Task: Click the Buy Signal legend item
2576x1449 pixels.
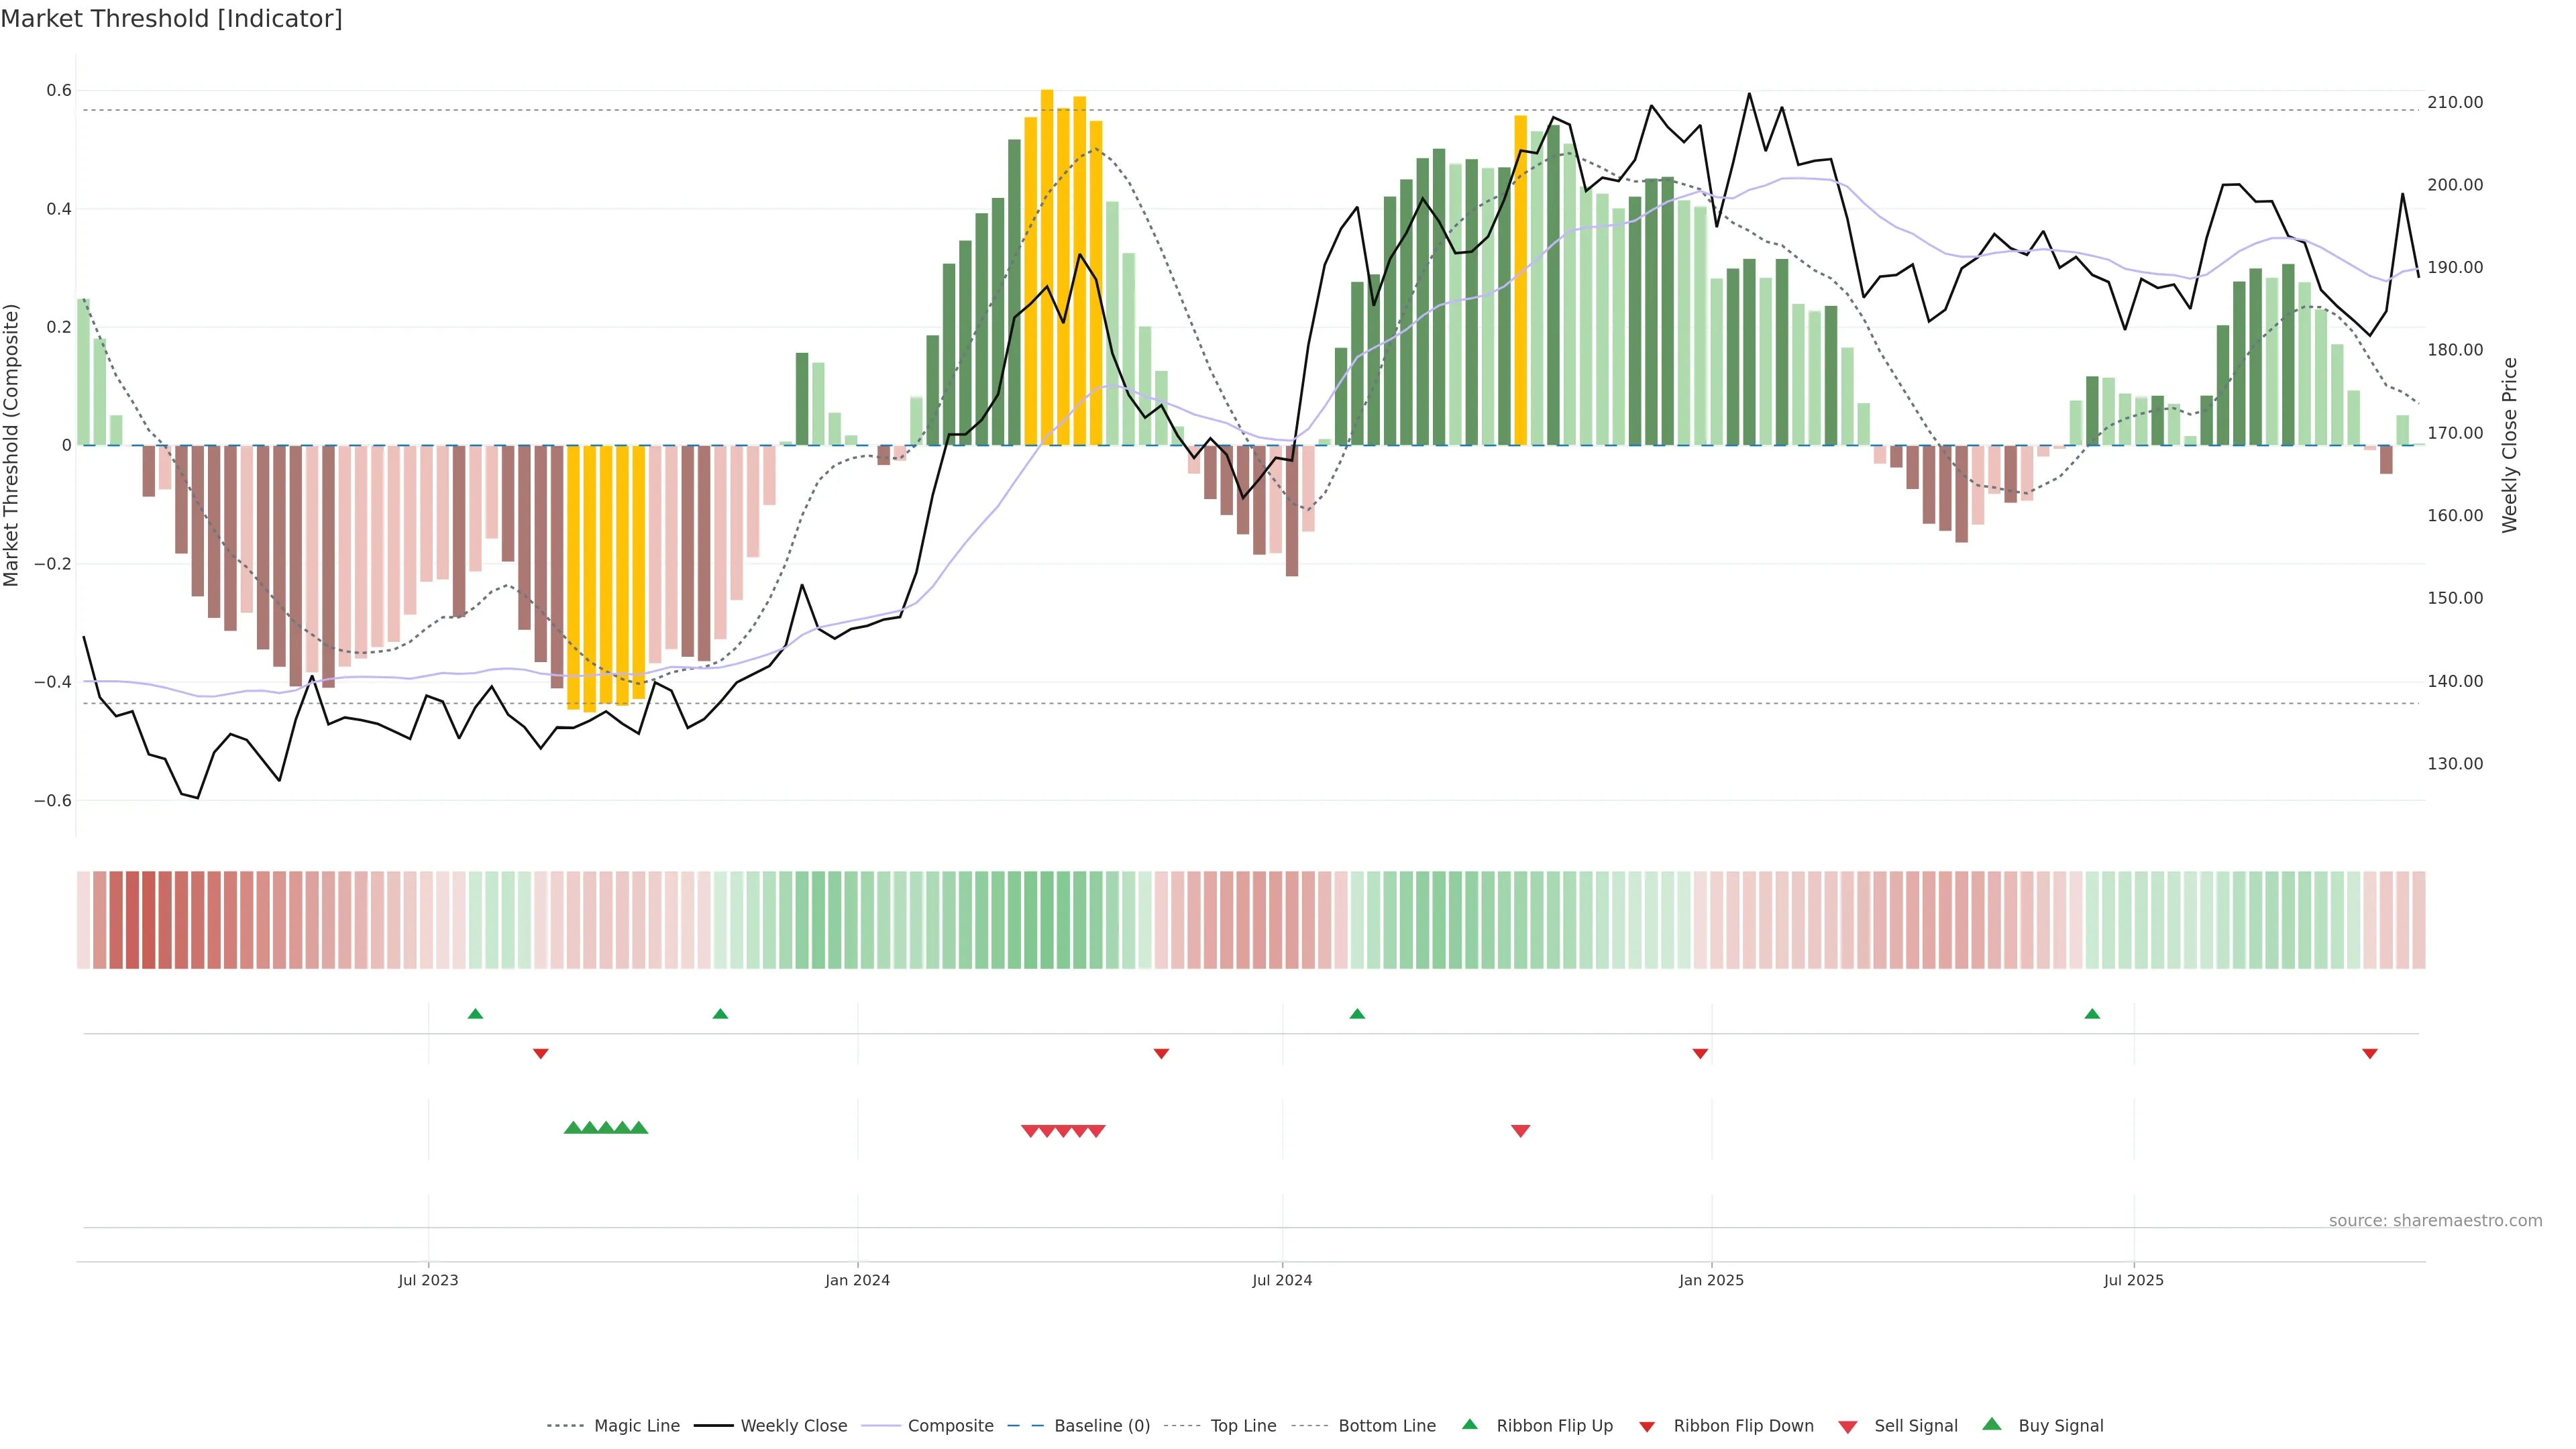Action: [x=2060, y=1426]
